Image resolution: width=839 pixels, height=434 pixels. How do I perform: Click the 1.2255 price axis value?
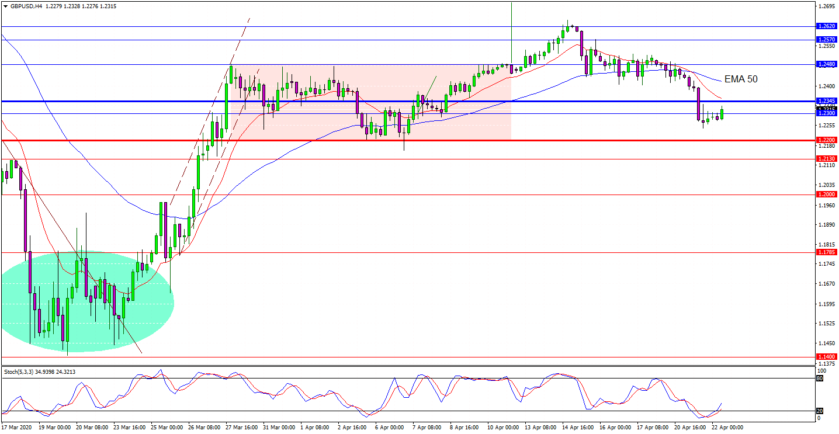827,126
